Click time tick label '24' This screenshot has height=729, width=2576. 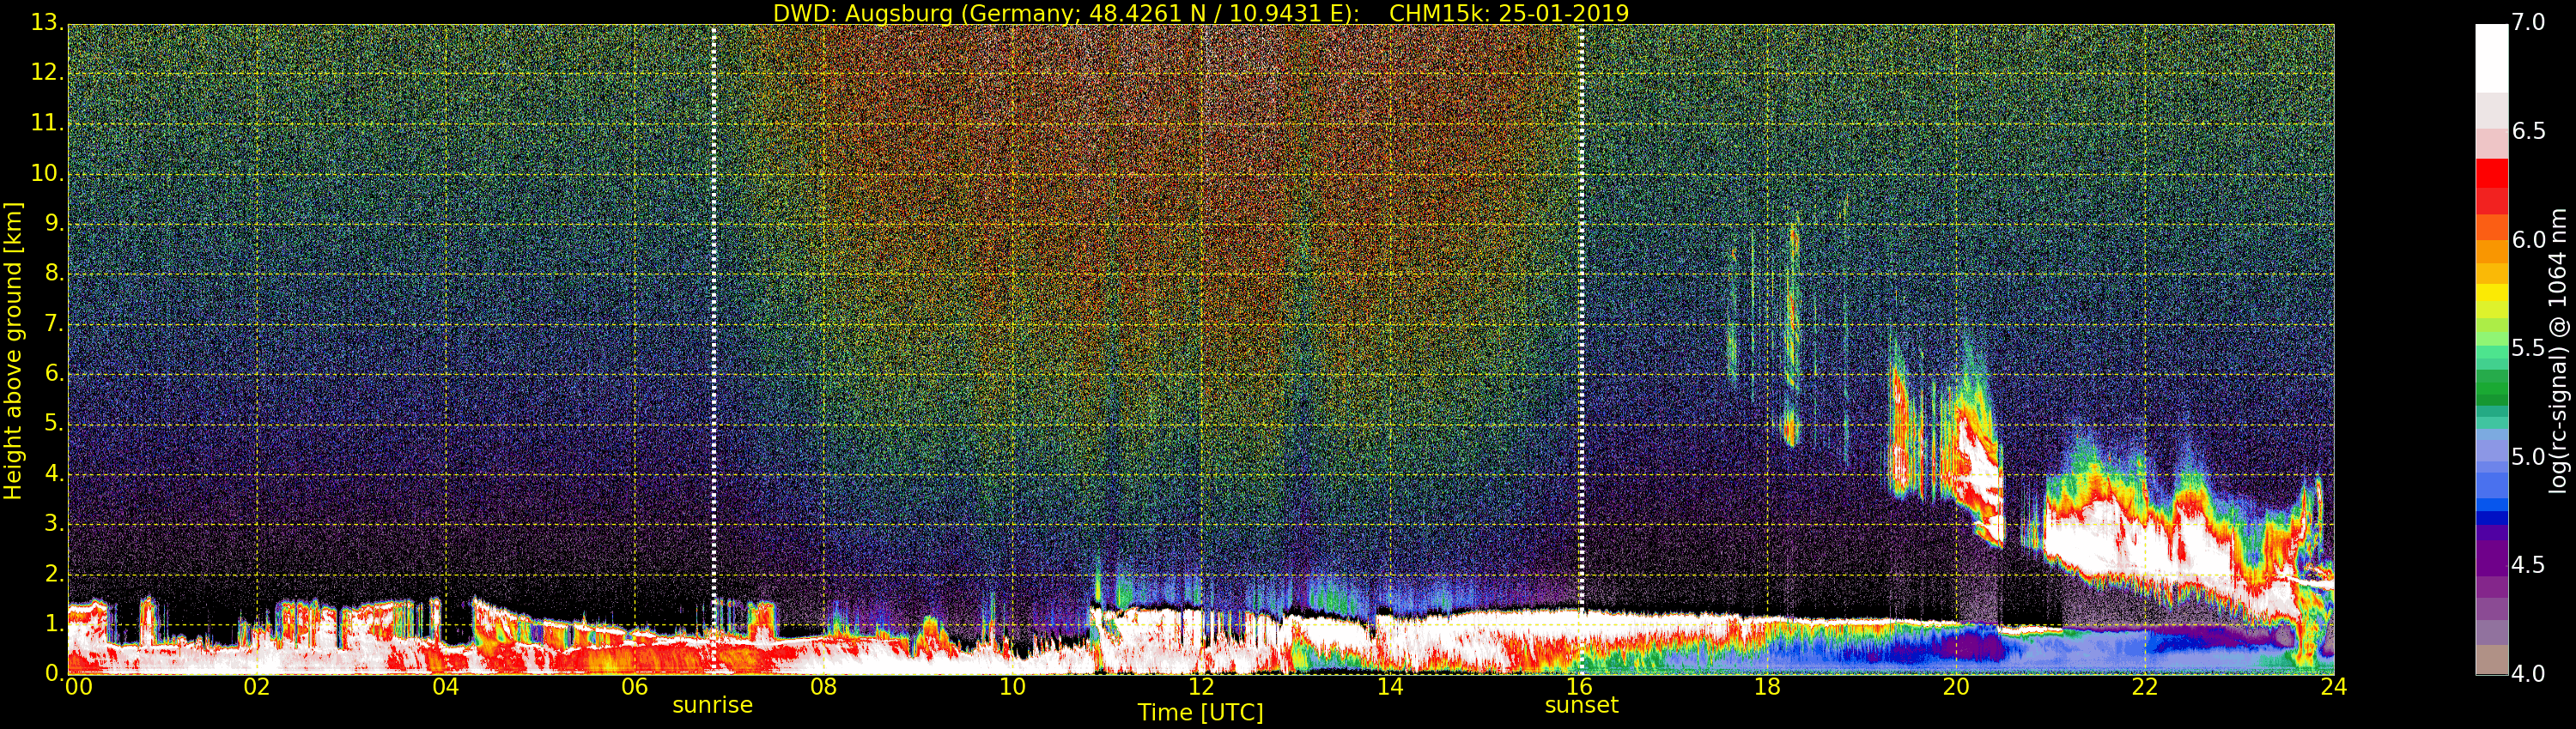coord(2334,687)
